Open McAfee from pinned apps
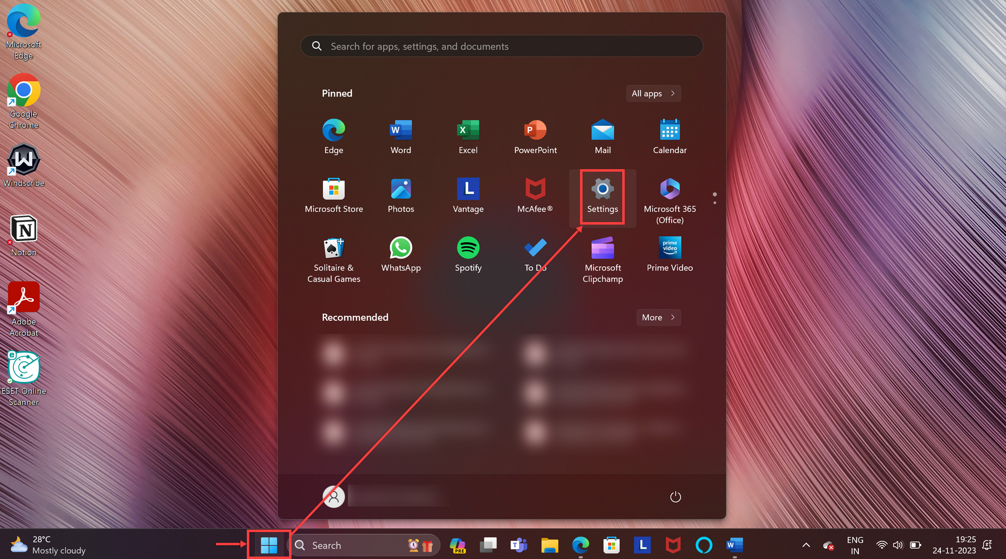 (535, 195)
